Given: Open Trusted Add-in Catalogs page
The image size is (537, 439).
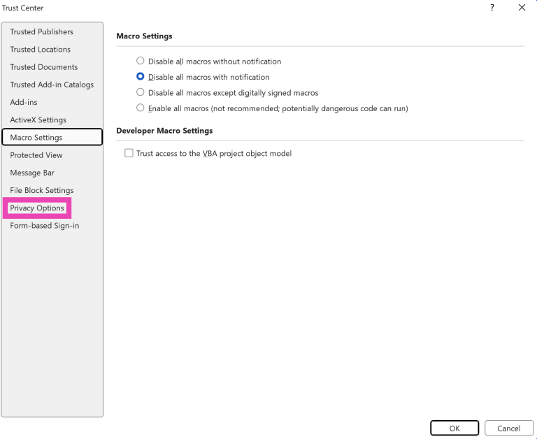Looking at the screenshot, I should [52, 85].
